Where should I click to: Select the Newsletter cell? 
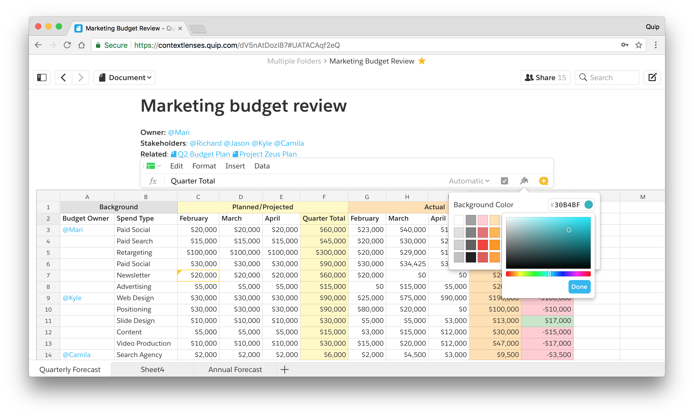pyautogui.click(x=146, y=275)
